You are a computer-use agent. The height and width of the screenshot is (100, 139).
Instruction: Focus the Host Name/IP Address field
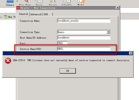[84, 38]
